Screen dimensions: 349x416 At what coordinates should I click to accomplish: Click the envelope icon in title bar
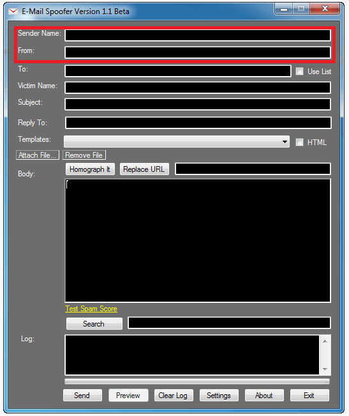point(13,12)
